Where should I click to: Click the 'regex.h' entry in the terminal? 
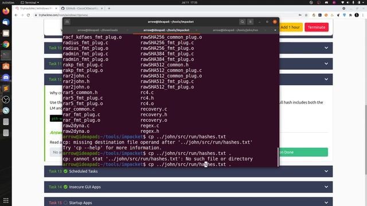pyautogui.click(x=150, y=131)
